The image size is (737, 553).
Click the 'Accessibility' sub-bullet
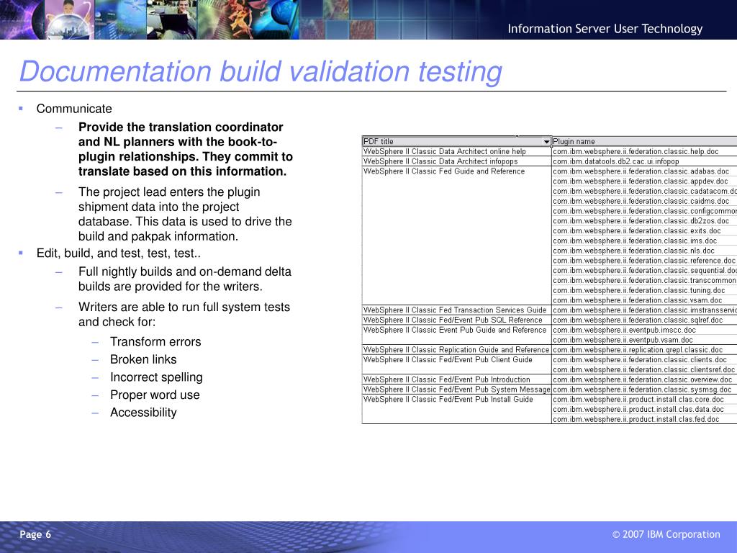point(143,413)
